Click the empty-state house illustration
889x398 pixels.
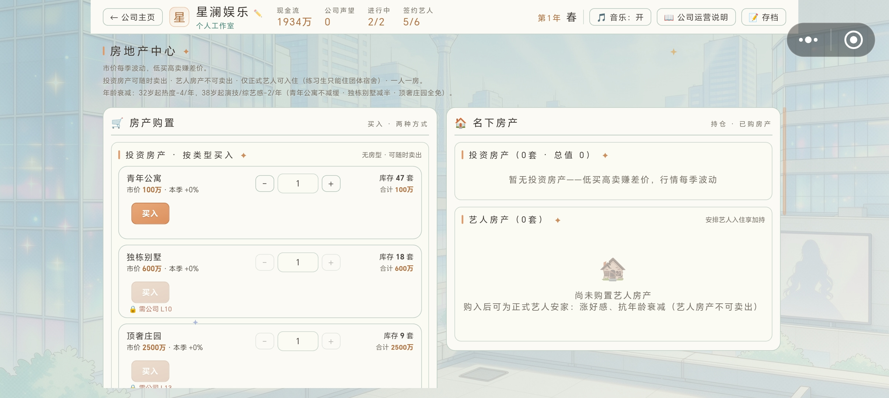click(613, 269)
